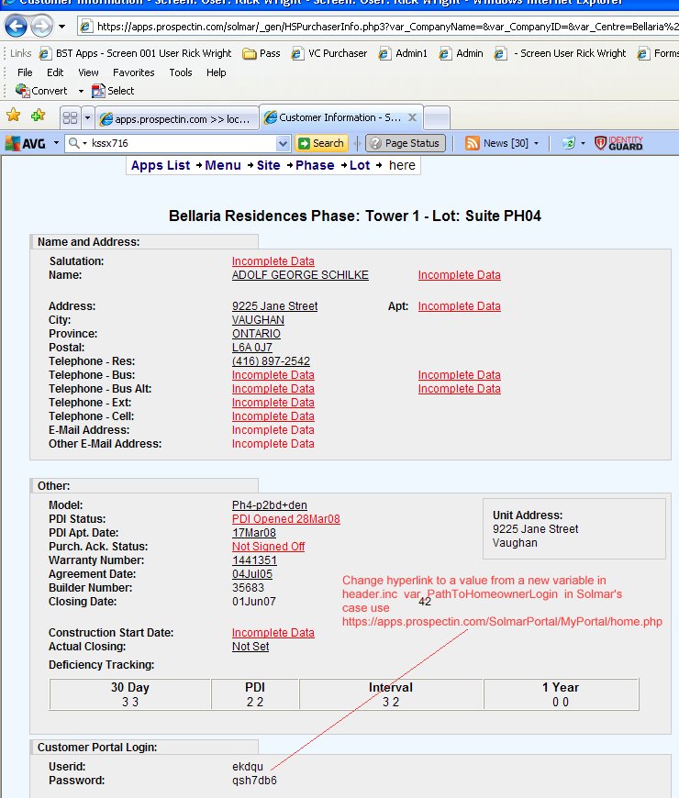Open BST Apps - Screen 001 favorite link

click(x=137, y=53)
